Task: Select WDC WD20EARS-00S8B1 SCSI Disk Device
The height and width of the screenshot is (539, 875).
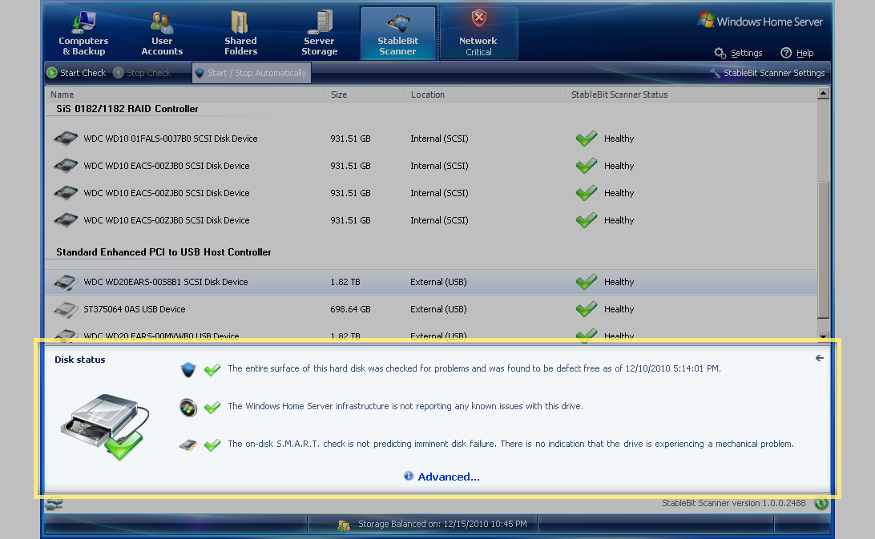Action: click(431, 282)
